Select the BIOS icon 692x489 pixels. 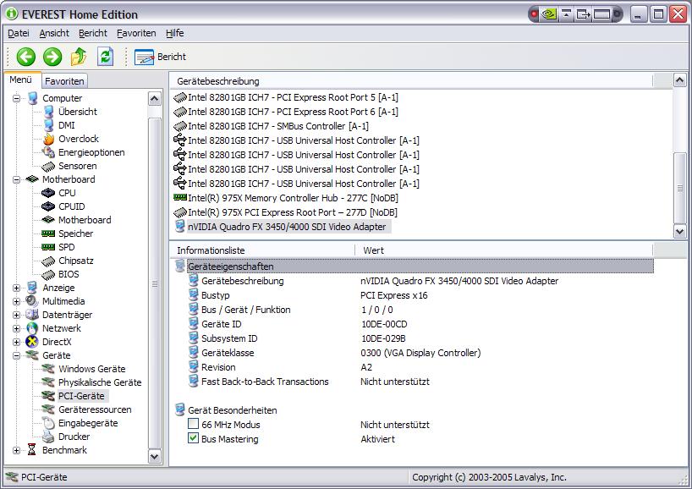(48, 275)
